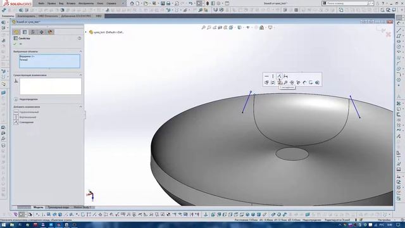Screen dimensions: 405x228
Task: Collapse the add relations section
Action: 80,106
